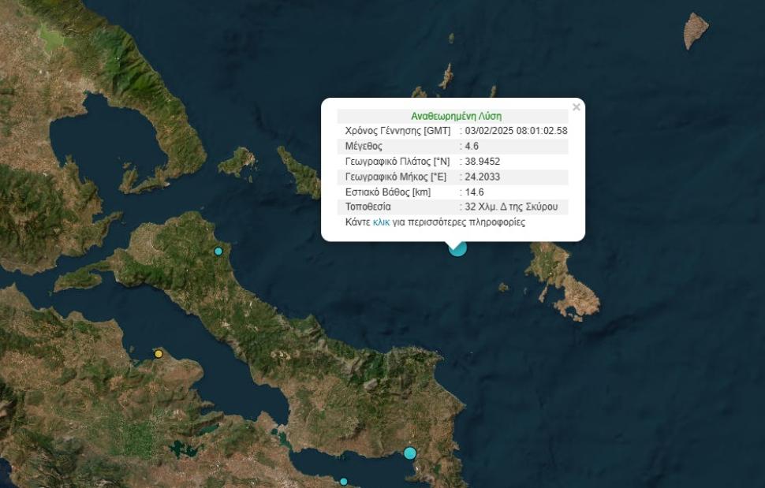The image size is (765, 488).
Task: Click the location text '32 Χλμ. Δ της Σκύρου'
Action: click(x=512, y=207)
